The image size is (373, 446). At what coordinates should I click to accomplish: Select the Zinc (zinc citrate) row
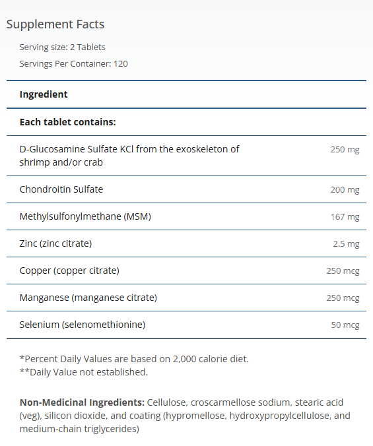coord(186,243)
